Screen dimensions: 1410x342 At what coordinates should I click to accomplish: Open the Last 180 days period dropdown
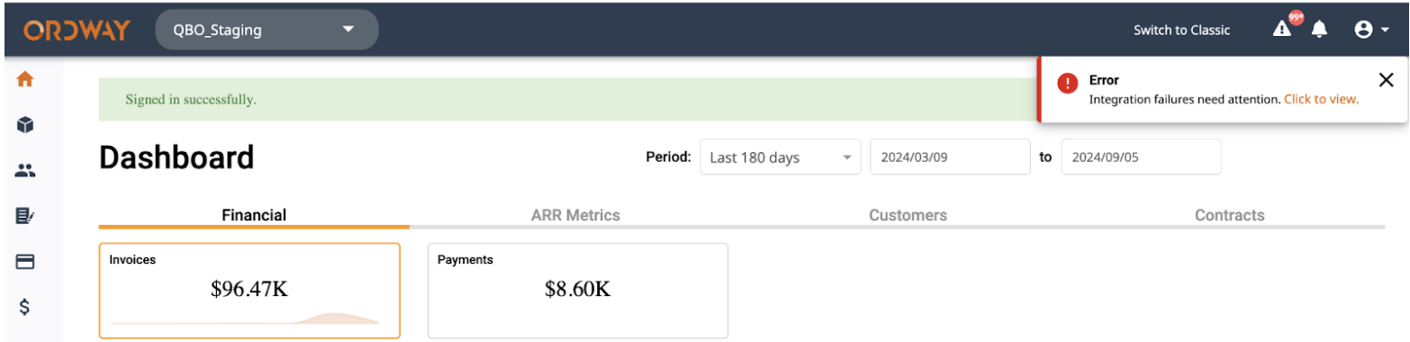[780, 157]
